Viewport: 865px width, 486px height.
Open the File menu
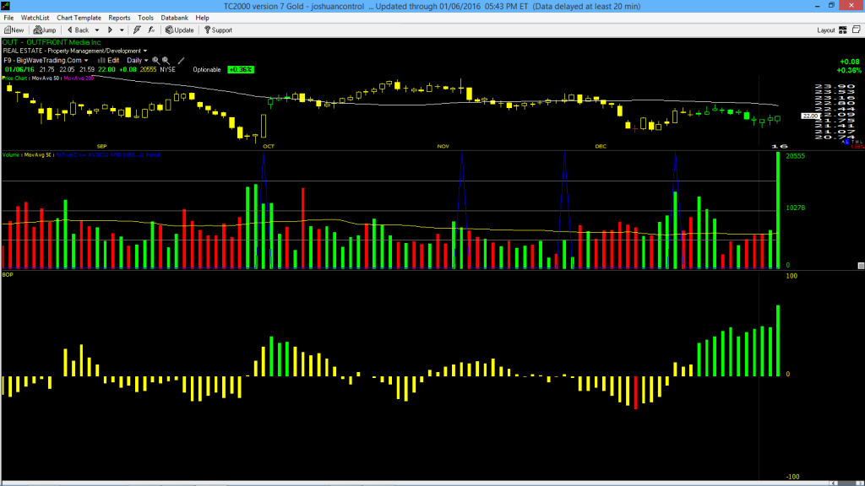pyautogui.click(x=8, y=18)
